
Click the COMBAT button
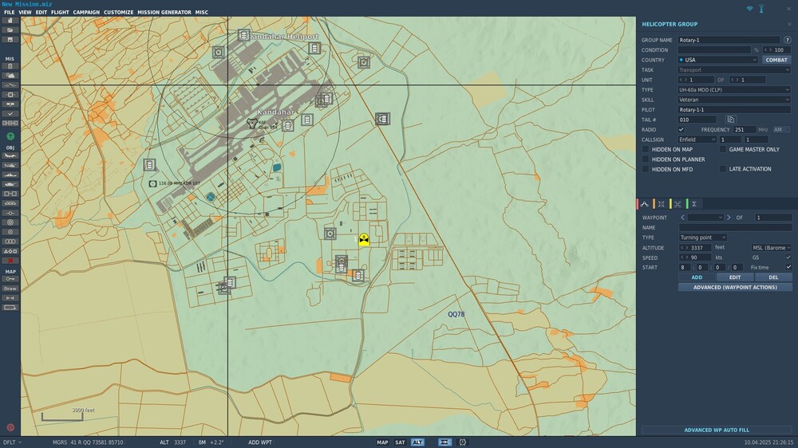point(776,60)
